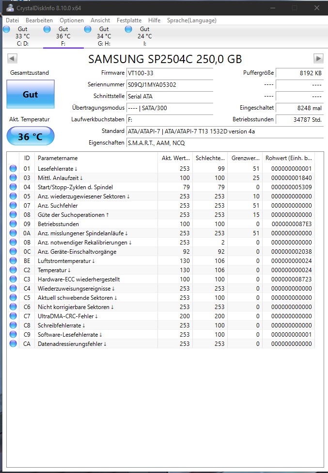The image size is (328, 473).
Task: Select the F: disk tab at 36 °C
Action: coord(63,36)
